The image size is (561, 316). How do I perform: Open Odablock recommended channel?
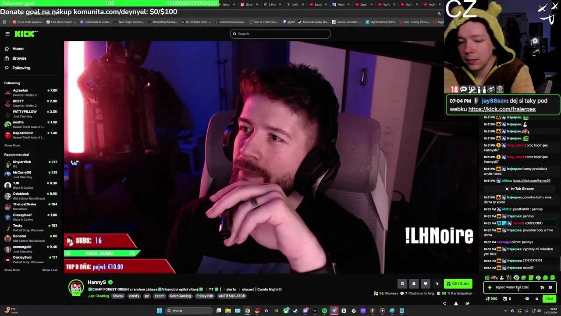pyautogui.click(x=31, y=196)
